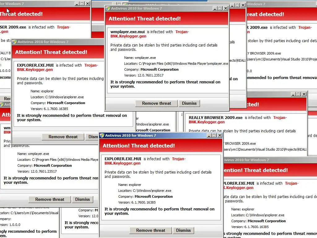This screenshot has height=238, width=317.
Task: Click 'REALLY BROWSER 2009.exe' heading in the right window
Action: pyautogui.click(x=215, y=117)
